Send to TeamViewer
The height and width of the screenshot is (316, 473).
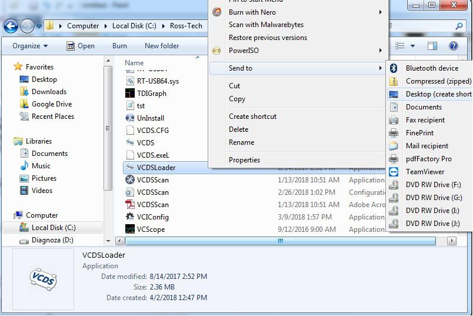[x=430, y=172]
